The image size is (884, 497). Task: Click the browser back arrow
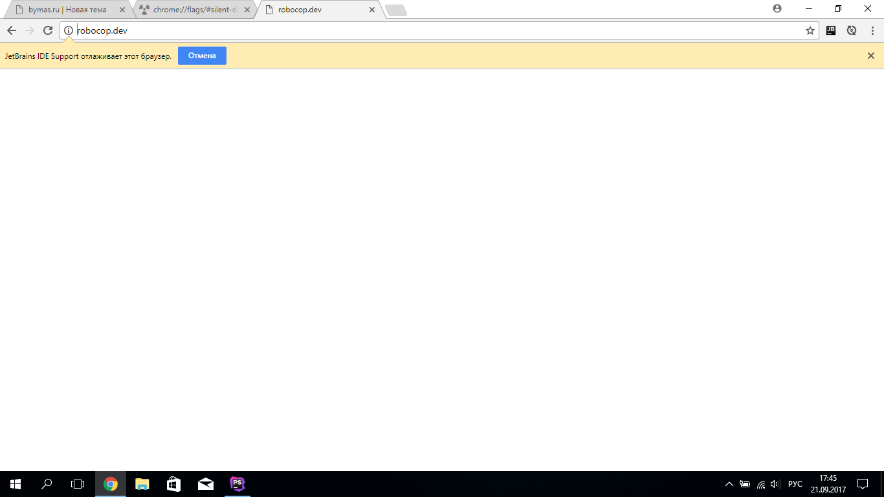(12, 30)
